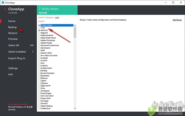Image resolution: width=185 pixels, height=116 pixels.
Task: Select CloneCD list entry
Action: coord(44,103)
